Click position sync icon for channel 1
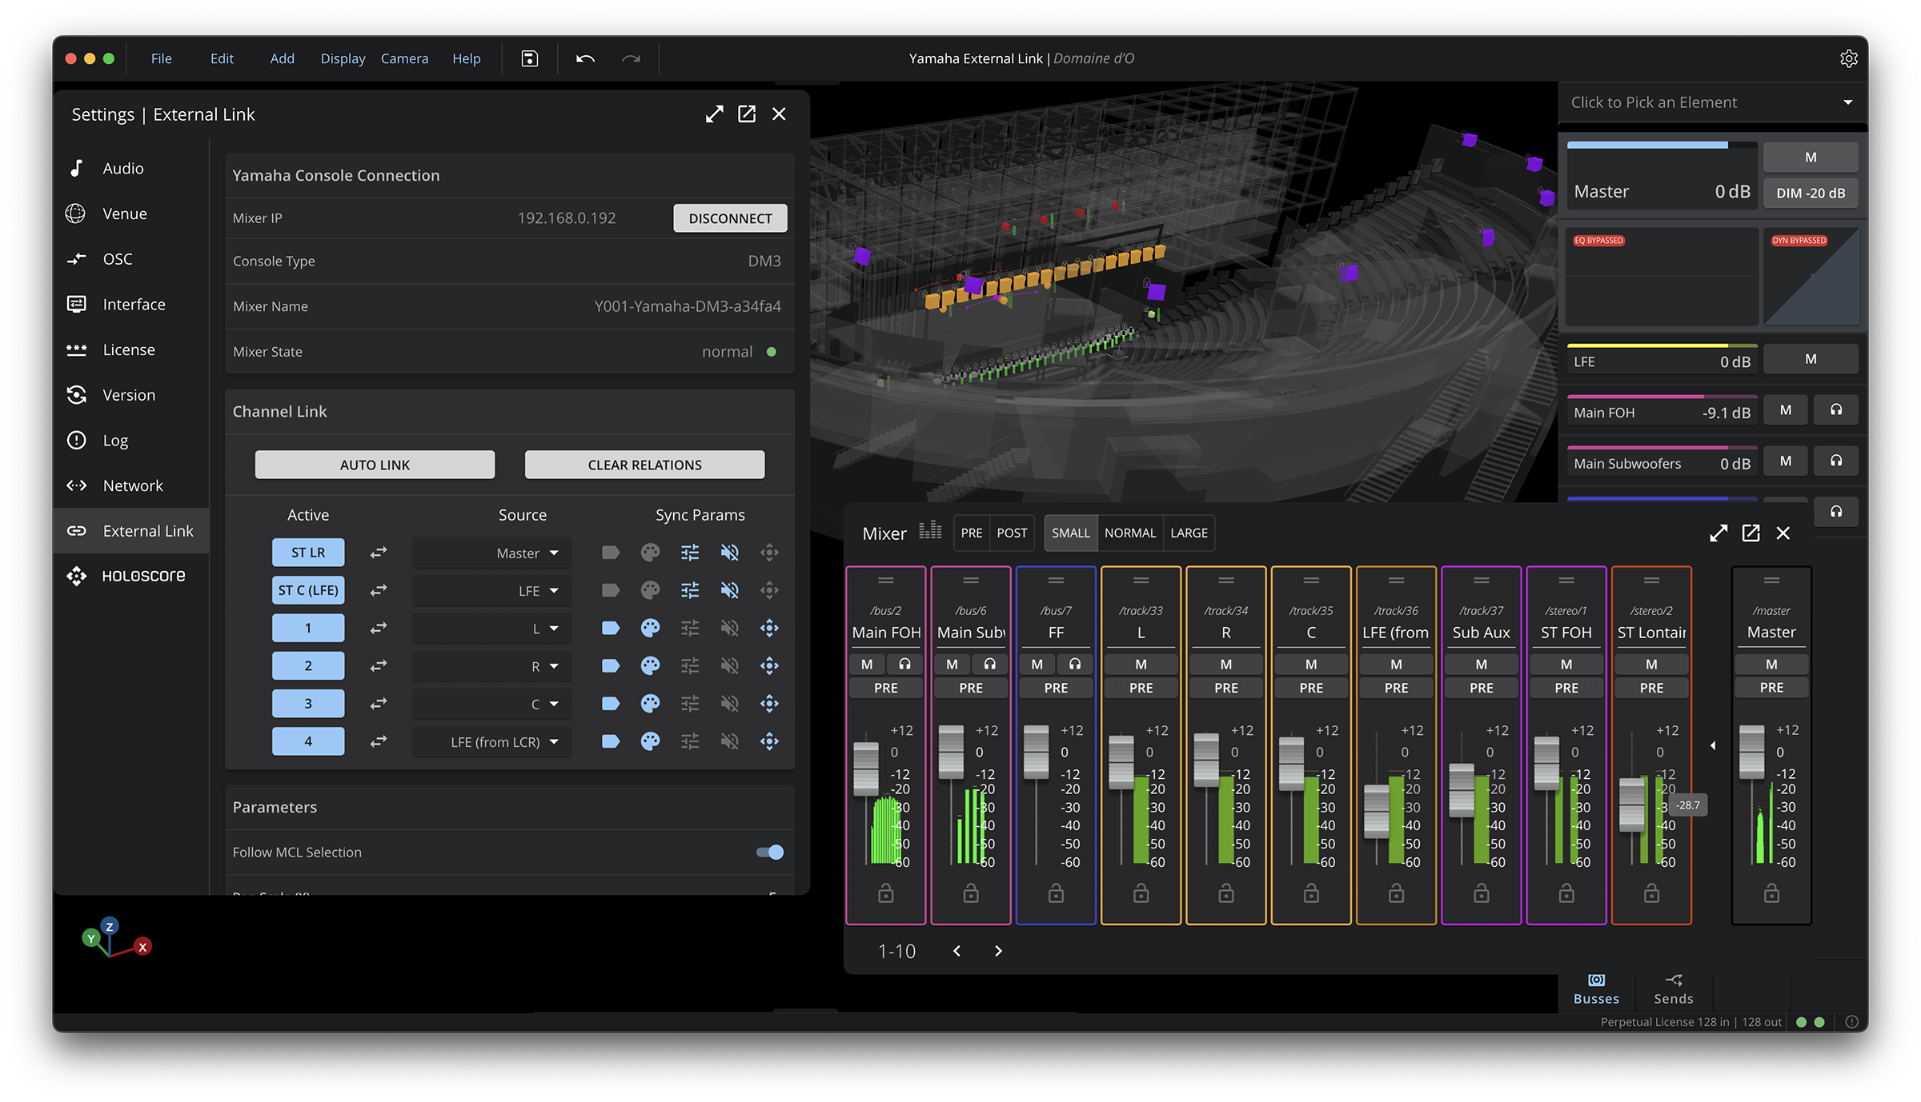Viewport: 1921px width, 1102px height. [769, 629]
